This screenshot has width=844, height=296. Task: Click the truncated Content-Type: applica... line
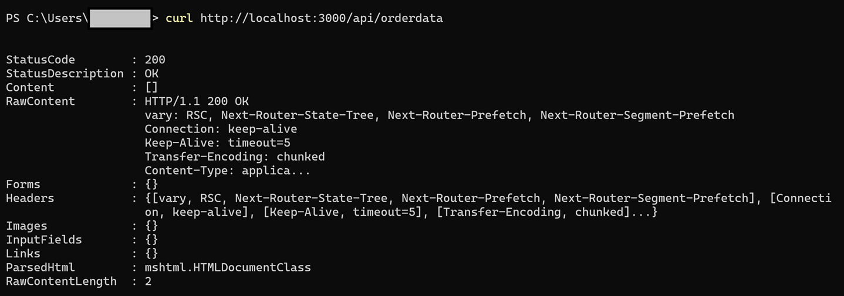[x=228, y=171]
